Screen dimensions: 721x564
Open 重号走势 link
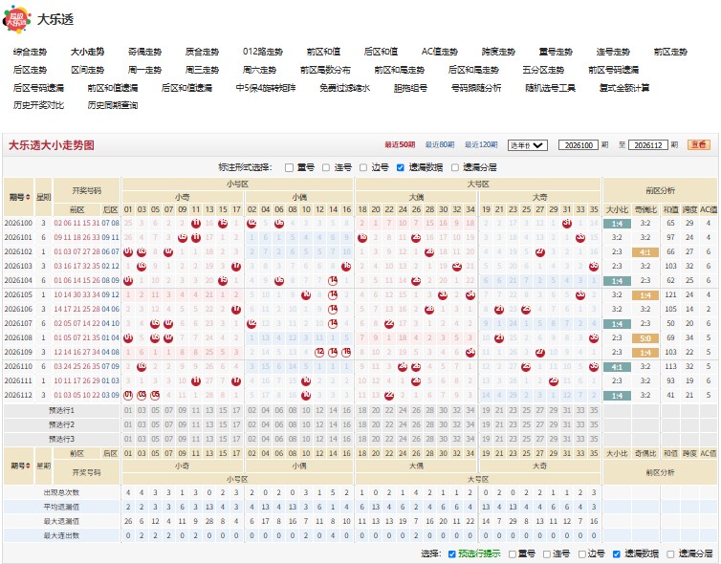click(x=556, y=52)
